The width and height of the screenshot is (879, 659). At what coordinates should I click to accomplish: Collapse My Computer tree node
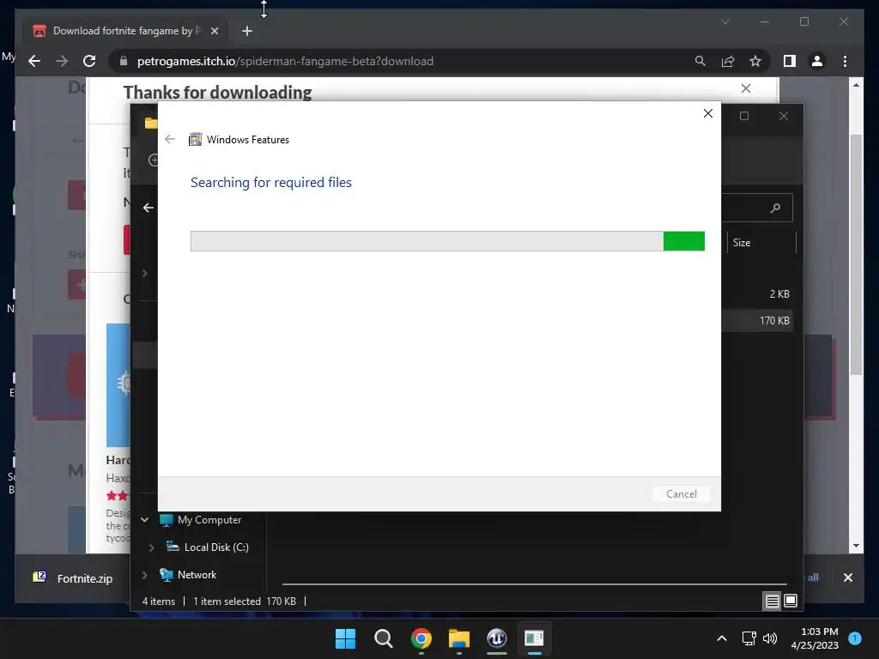144,519
